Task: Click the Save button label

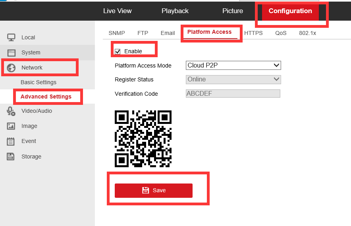Action: (159, 190)
